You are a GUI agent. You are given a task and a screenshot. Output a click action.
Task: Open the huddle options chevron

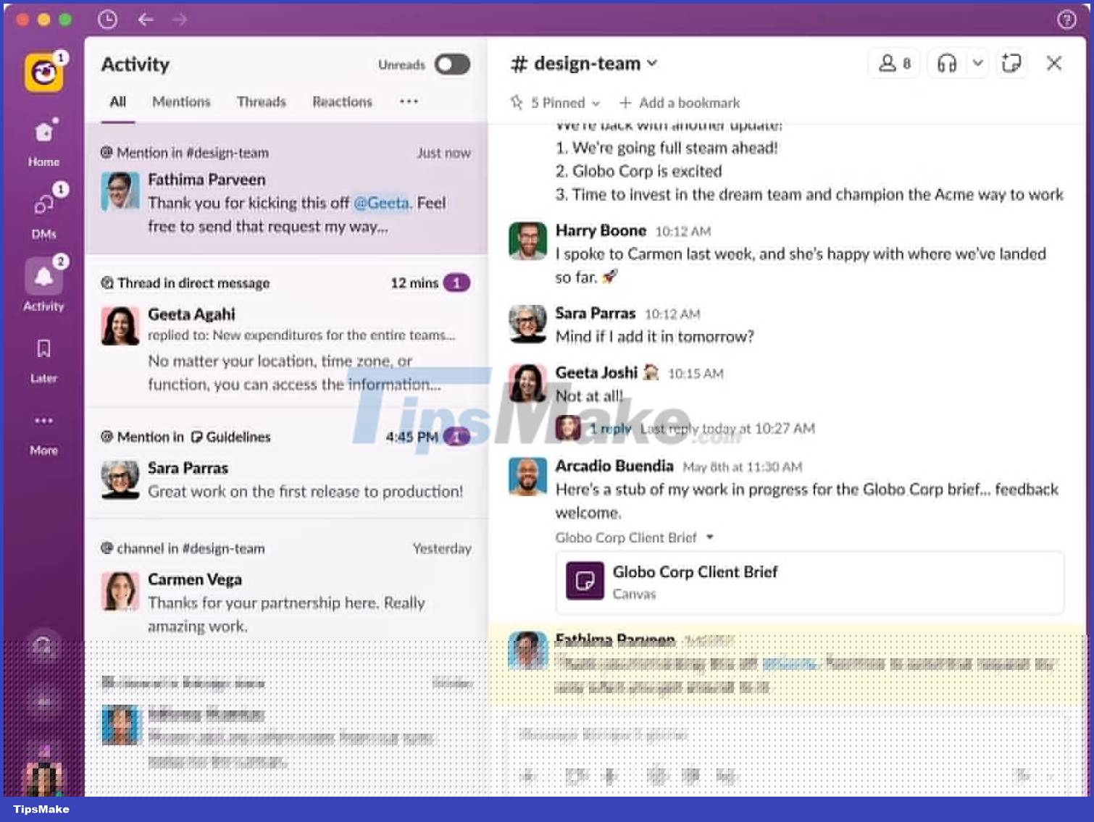(978, 63)
